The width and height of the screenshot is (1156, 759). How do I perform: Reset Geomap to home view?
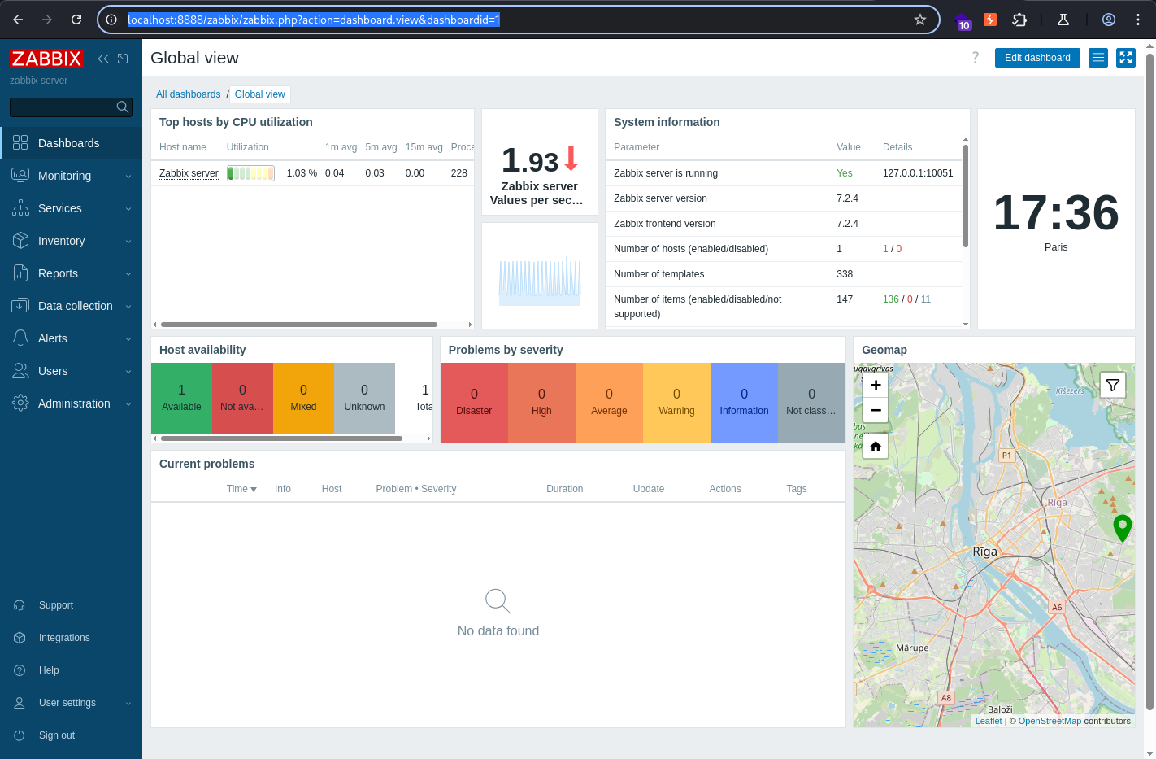(x=876, y=446)
